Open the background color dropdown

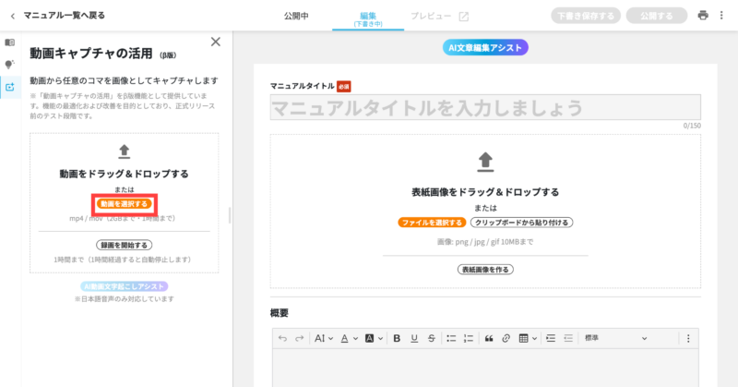375,338
